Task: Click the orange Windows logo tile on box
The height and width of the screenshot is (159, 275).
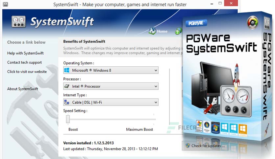Action: coord(243,130)
